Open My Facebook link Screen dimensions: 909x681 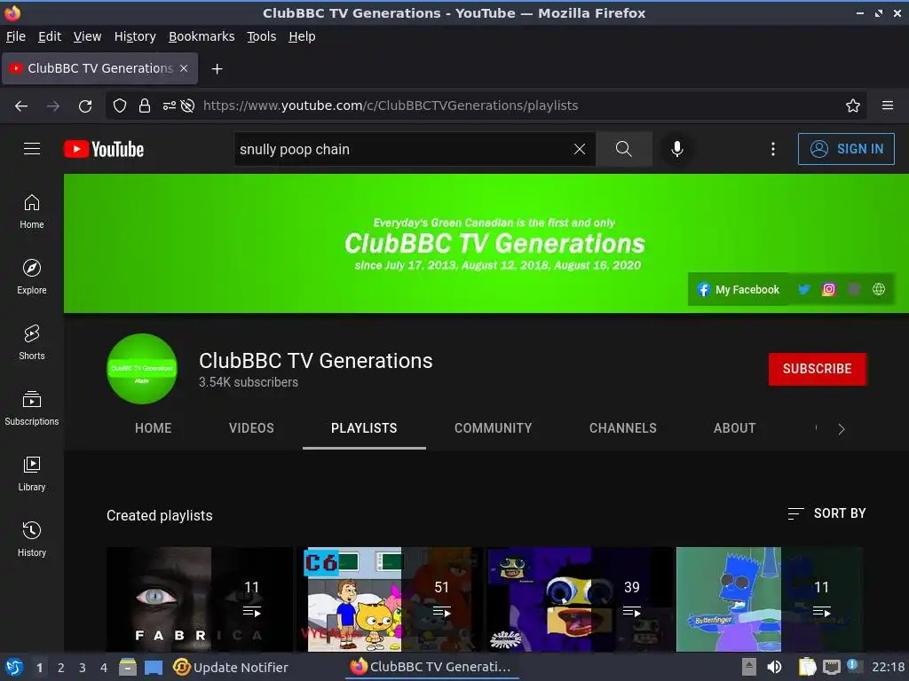coord(739,290)
